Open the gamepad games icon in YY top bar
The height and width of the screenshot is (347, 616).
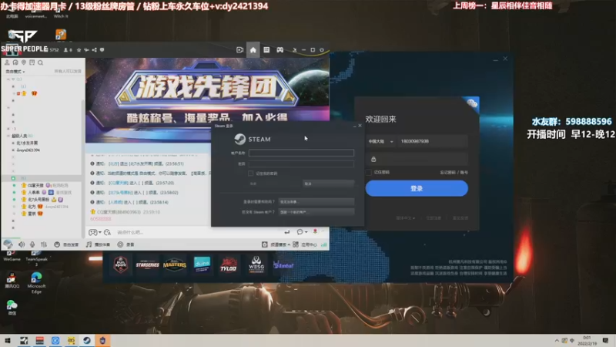click(x=280, y=50)
